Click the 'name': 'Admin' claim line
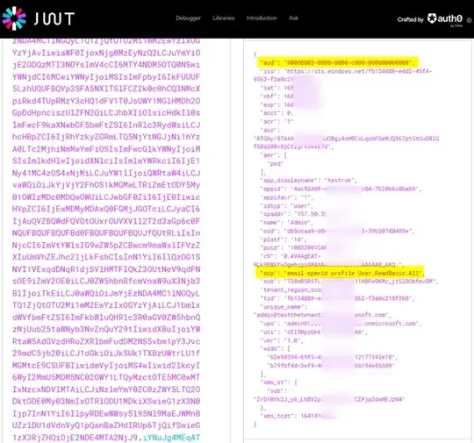474x443 pixels. click(286, 223)
